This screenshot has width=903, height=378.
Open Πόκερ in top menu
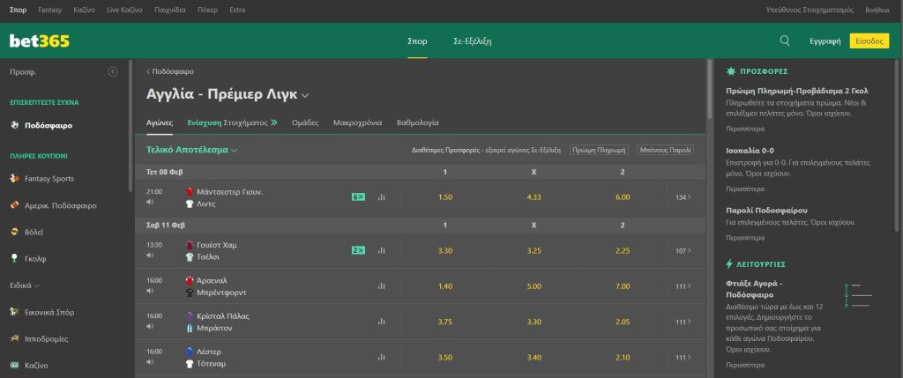coord(207,10)
